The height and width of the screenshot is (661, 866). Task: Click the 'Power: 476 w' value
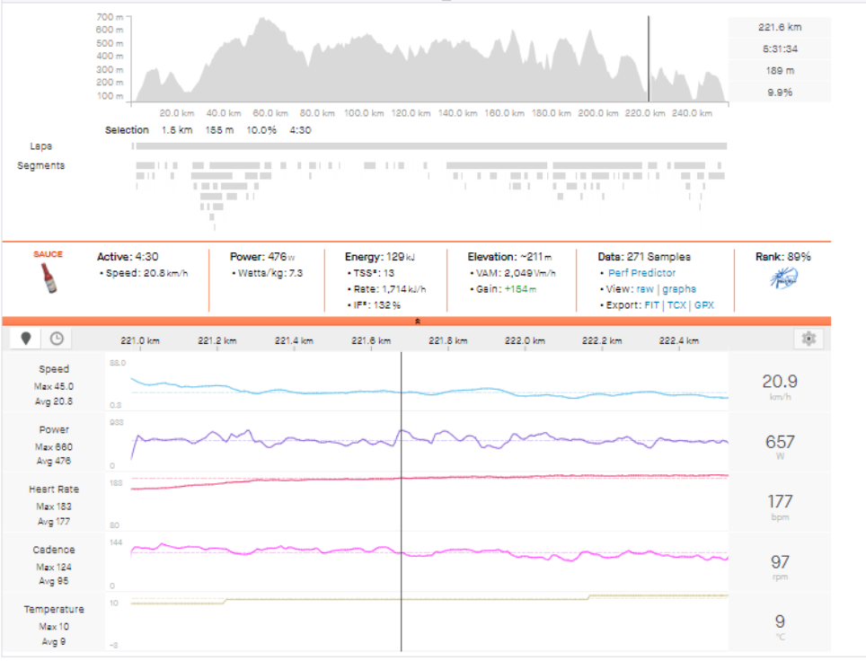[262, 256]
